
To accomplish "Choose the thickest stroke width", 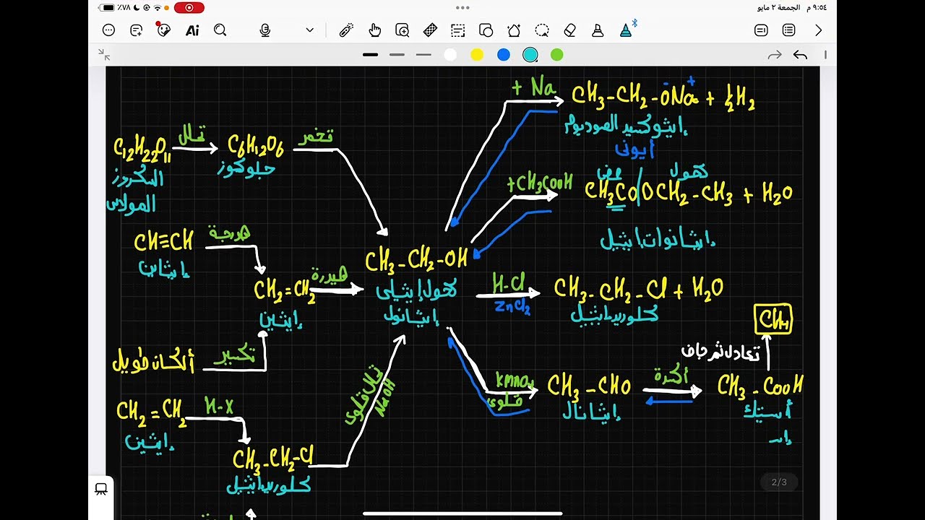I will (x=371, y=55).
